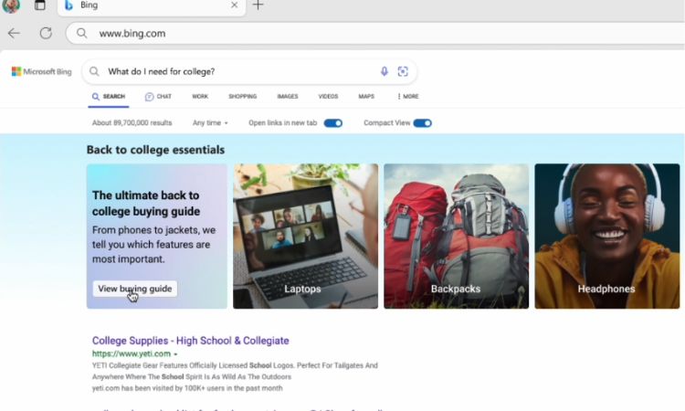Select the Search tab
Viewport: 685px width, 411px height.
[x=109, y=97]
